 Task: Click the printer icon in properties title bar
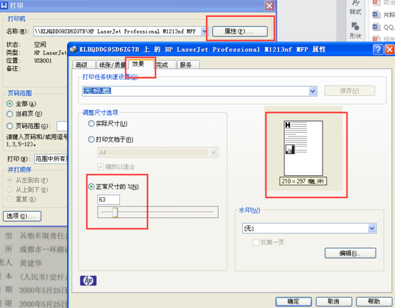click(74, 49)
